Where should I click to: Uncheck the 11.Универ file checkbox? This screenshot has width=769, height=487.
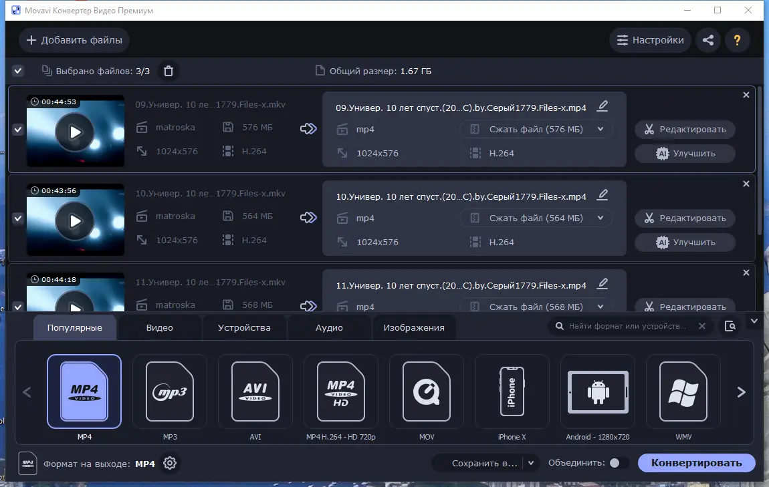[x=18, y=307]
